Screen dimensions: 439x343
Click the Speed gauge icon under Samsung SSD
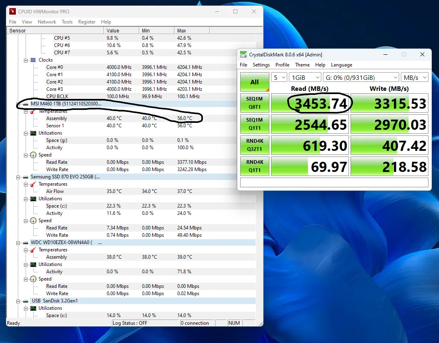33,221
